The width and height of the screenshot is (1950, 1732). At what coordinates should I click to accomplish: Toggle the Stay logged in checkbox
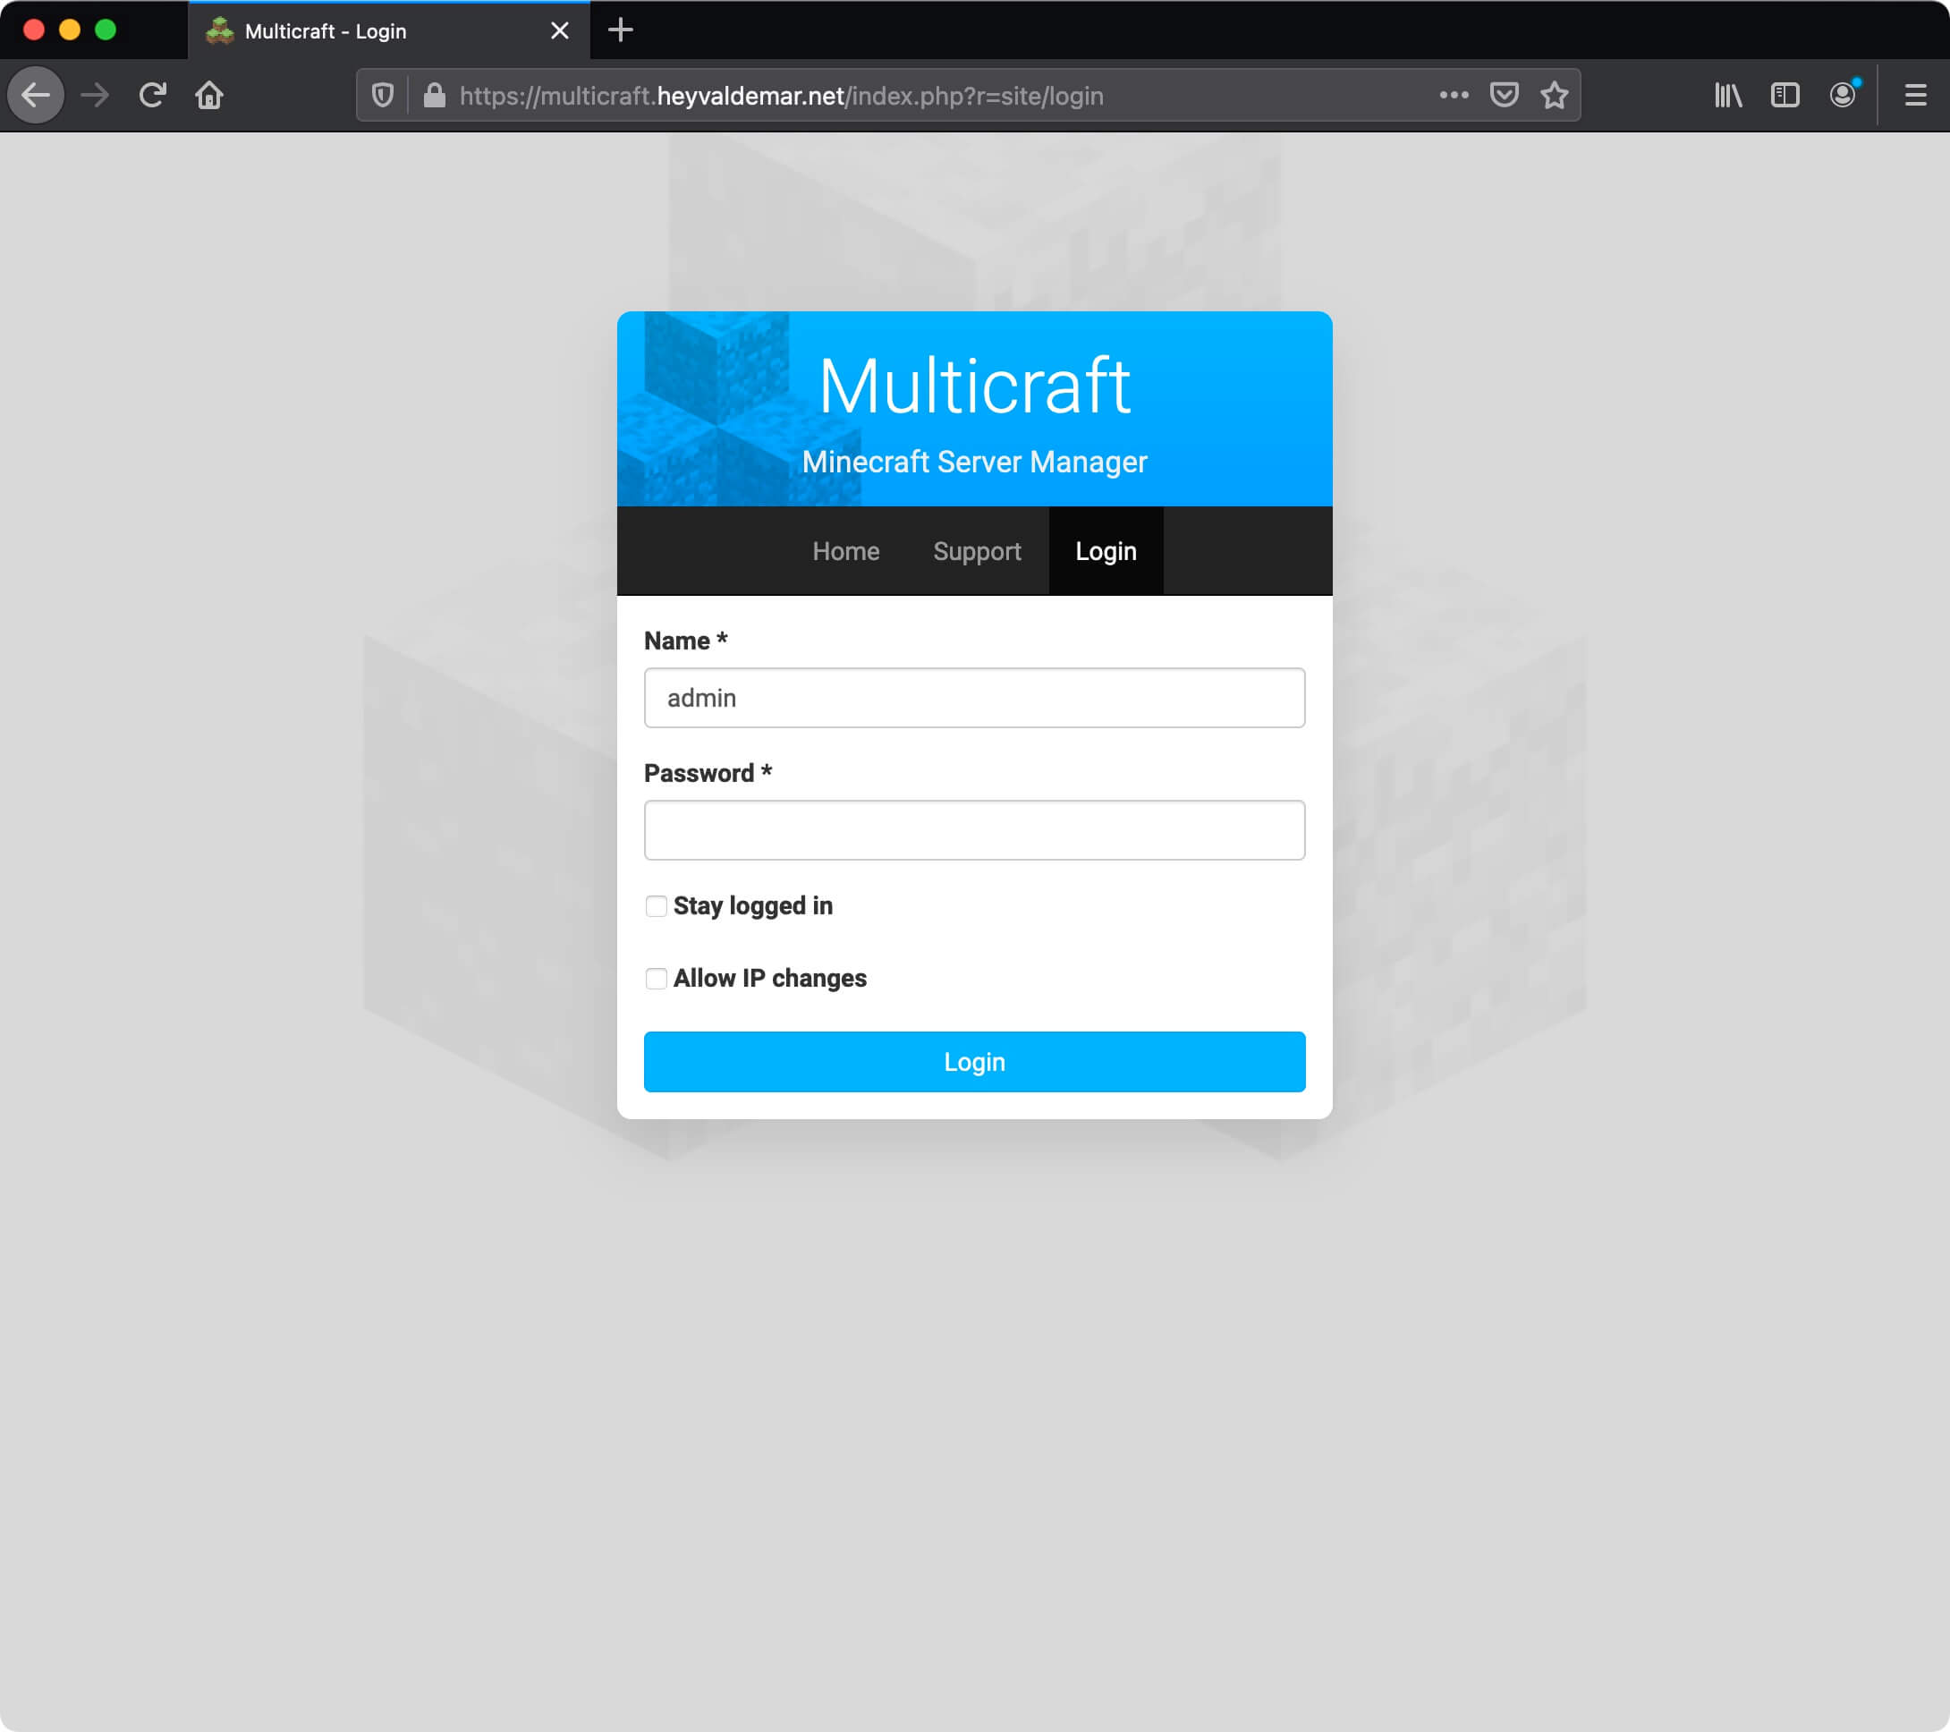(655, 904)
